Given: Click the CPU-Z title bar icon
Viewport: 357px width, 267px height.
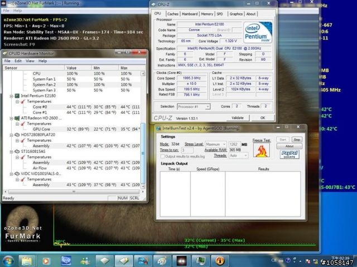Looking at the screenshot, I should tap(154, 4).
